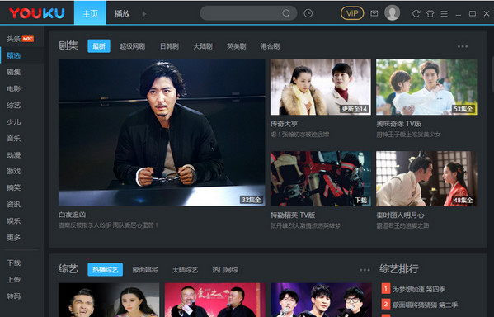Screen dimensions: 494x317
Task: Open the watch history clock icon
Action: click(x=308, y=13)
